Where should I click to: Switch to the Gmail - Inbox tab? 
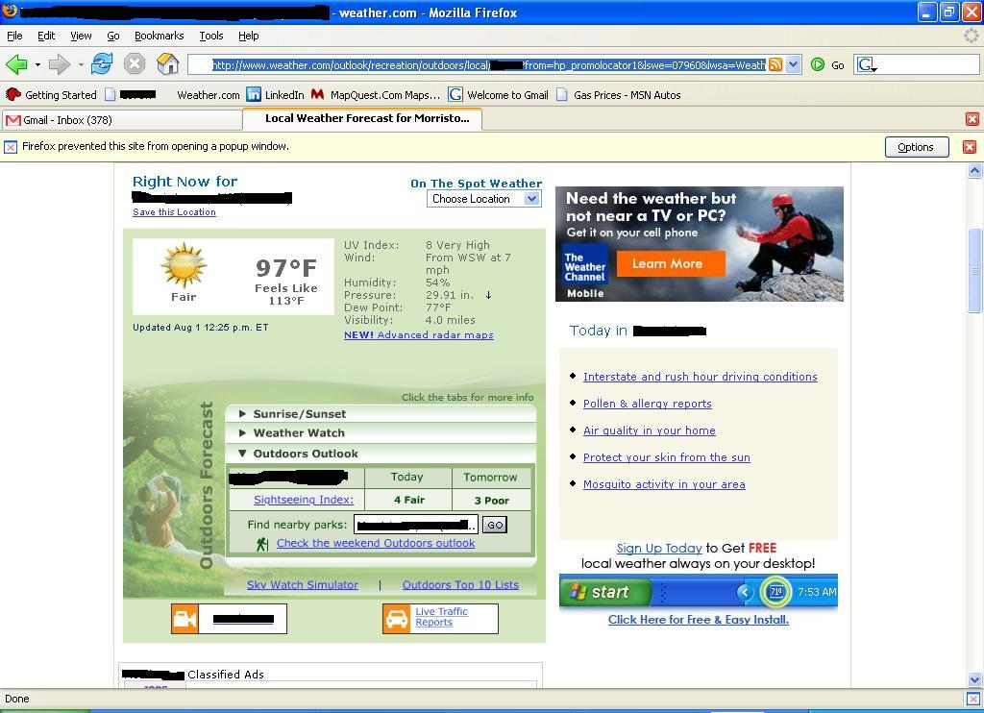(122, 120)
